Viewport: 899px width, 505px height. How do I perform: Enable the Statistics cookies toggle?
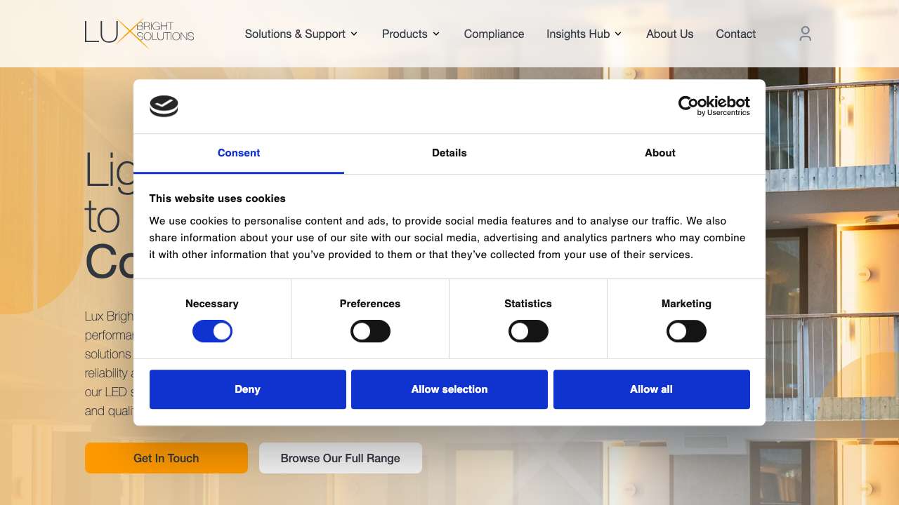pyautogui.click(x=528, y=331)
